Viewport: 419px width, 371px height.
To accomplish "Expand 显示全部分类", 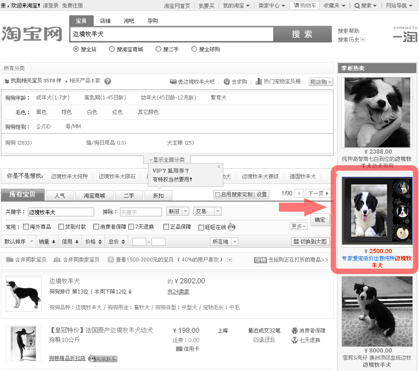I will [167, 159].
